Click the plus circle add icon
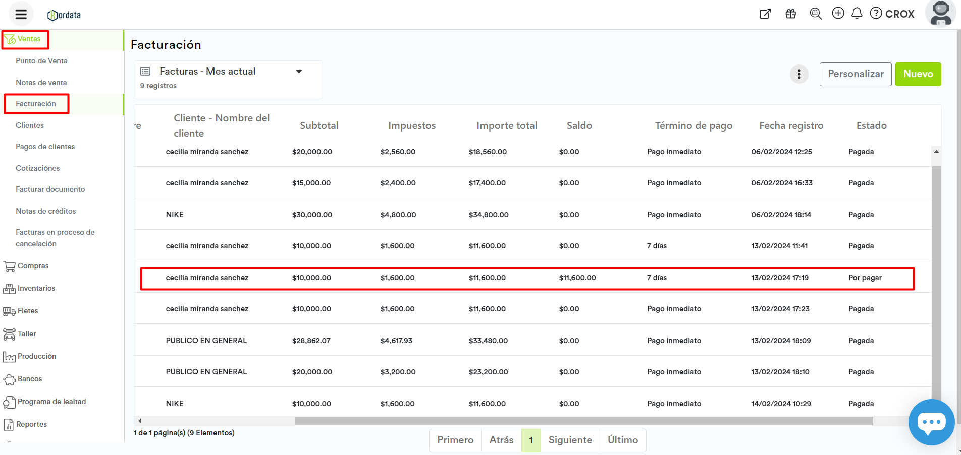Viewport: 961px width, 455px height. tap(838, 14)
